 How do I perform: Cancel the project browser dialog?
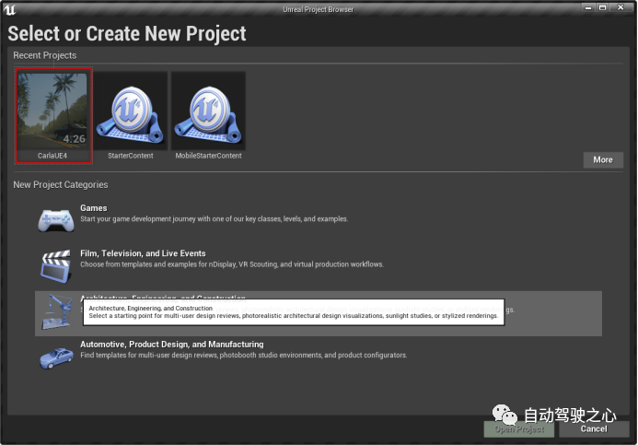594,429
